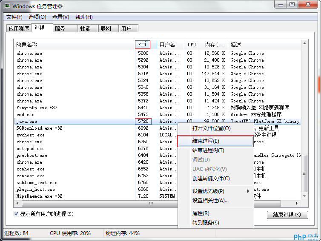
Task: Click the memory value 142,844 K
Action: 213,74
